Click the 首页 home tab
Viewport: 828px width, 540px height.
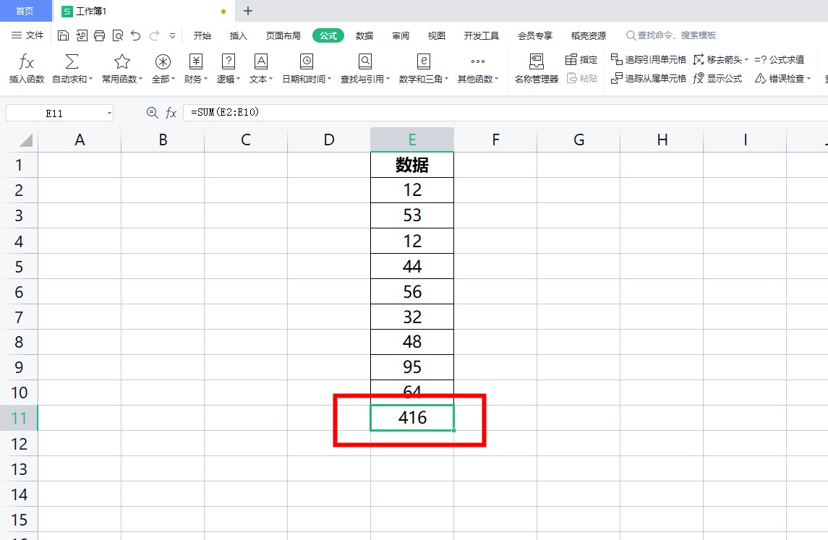26,11
